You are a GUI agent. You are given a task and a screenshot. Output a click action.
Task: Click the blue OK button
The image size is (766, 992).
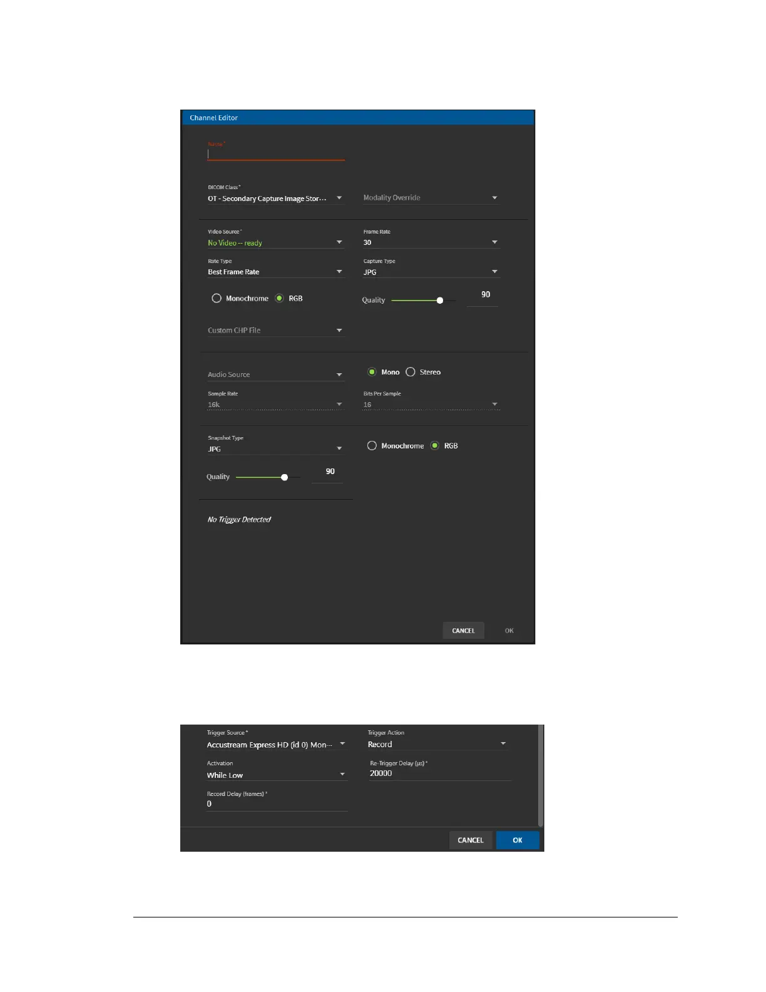click(x=518, y=840)
